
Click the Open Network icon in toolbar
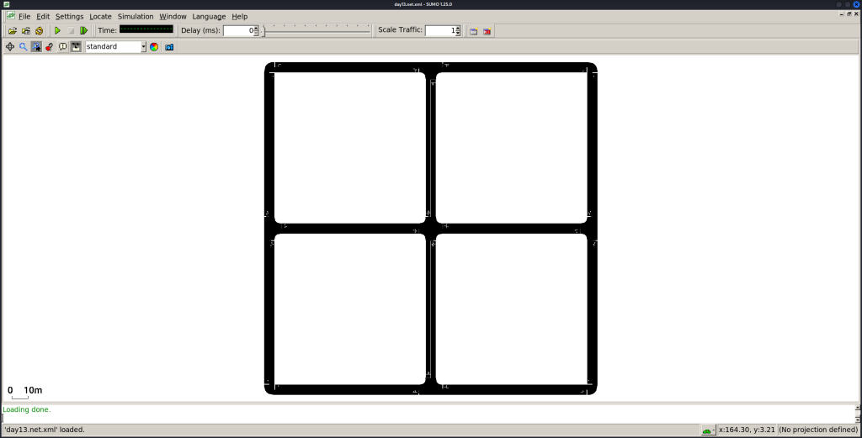point(26,31)
